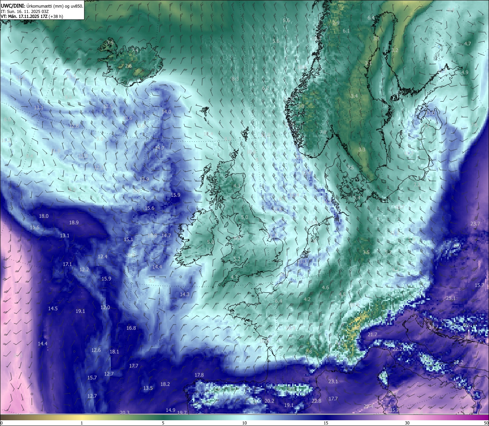This screenshot has width=489, height=426.
Task: Click the map value 12.4
Action: click(102, 256)
